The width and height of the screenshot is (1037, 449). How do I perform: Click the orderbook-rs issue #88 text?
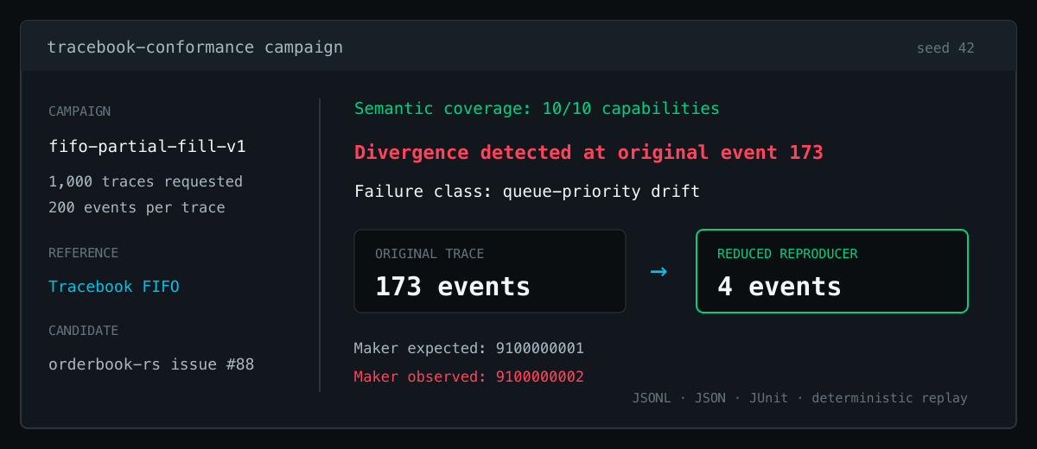[151, 364]
